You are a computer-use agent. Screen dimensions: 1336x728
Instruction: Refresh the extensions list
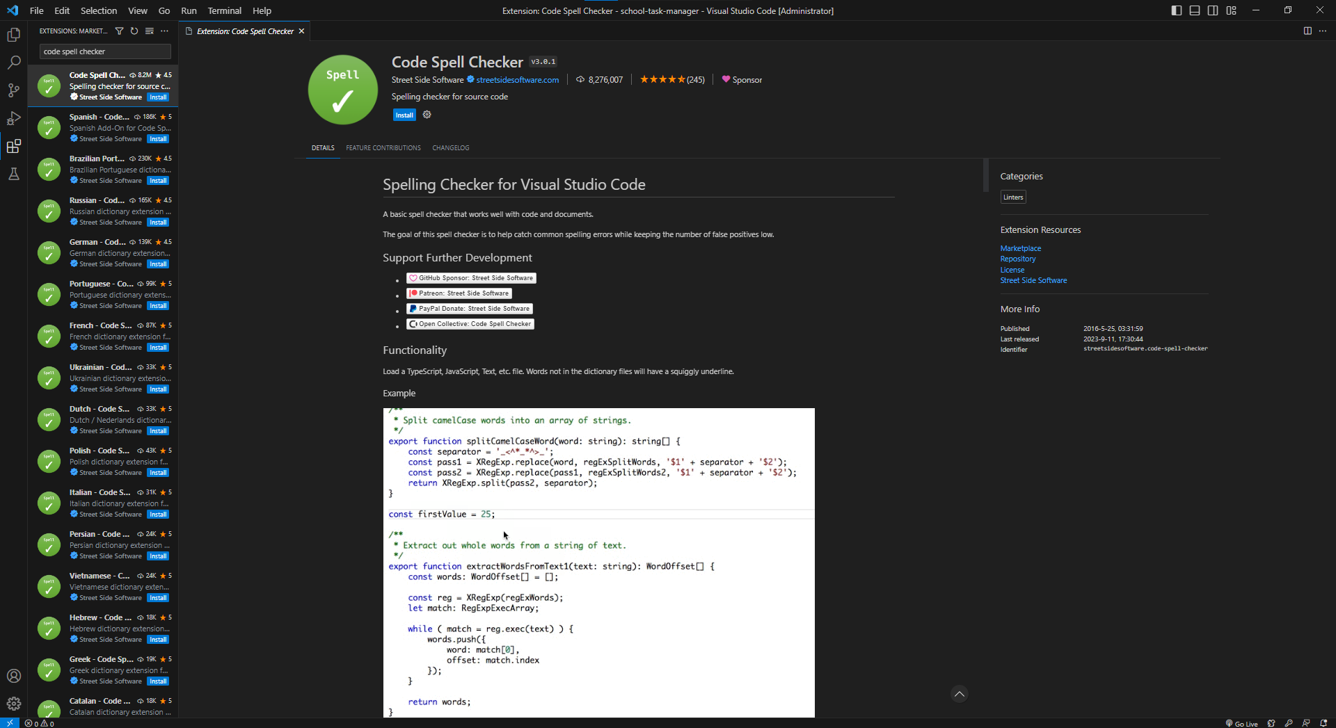pyautogui.click(x=134, y=31)
